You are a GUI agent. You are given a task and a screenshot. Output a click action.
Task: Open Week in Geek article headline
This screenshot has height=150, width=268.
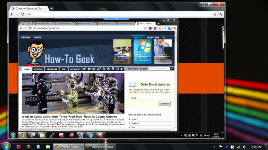point(69,117)
